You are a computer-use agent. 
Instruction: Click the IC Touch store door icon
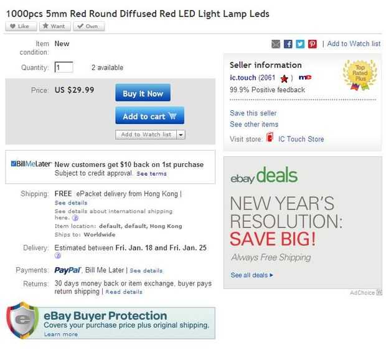[x=270, y=138]
